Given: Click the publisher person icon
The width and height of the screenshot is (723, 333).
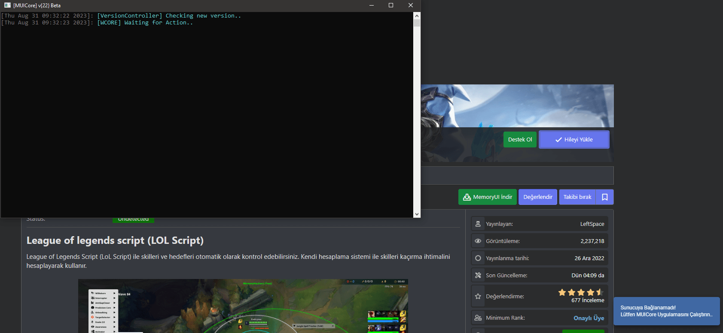Looking at the screenshot, I should [478, 224].
